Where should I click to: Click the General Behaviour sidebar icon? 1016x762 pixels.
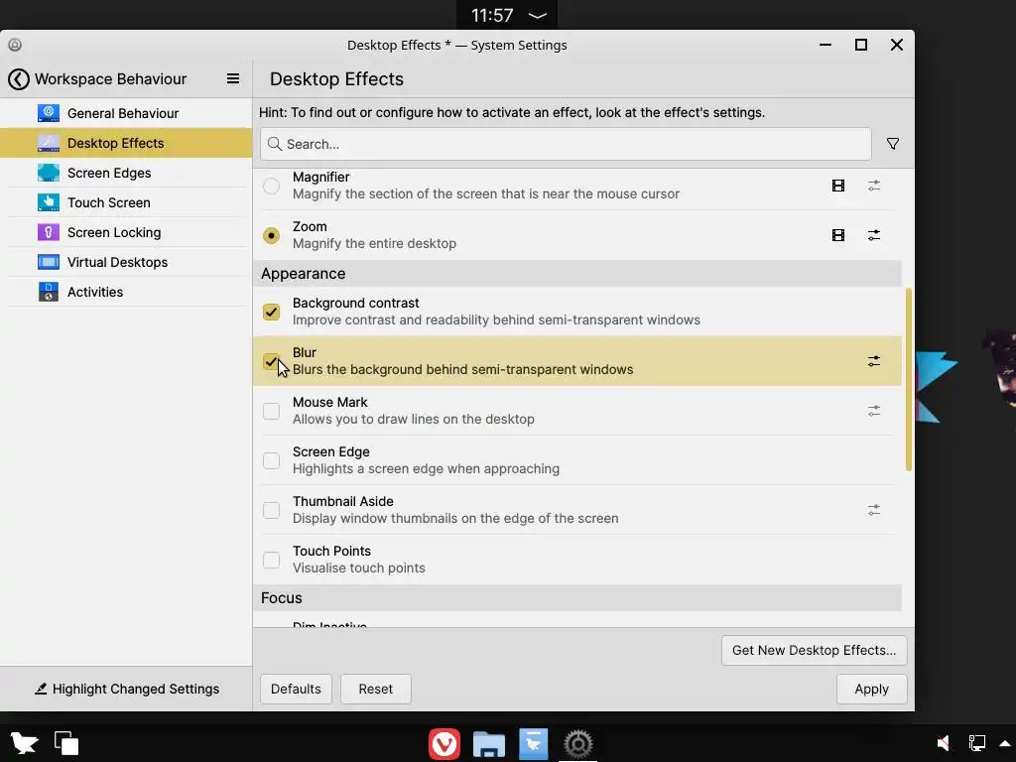click(48, 113)
